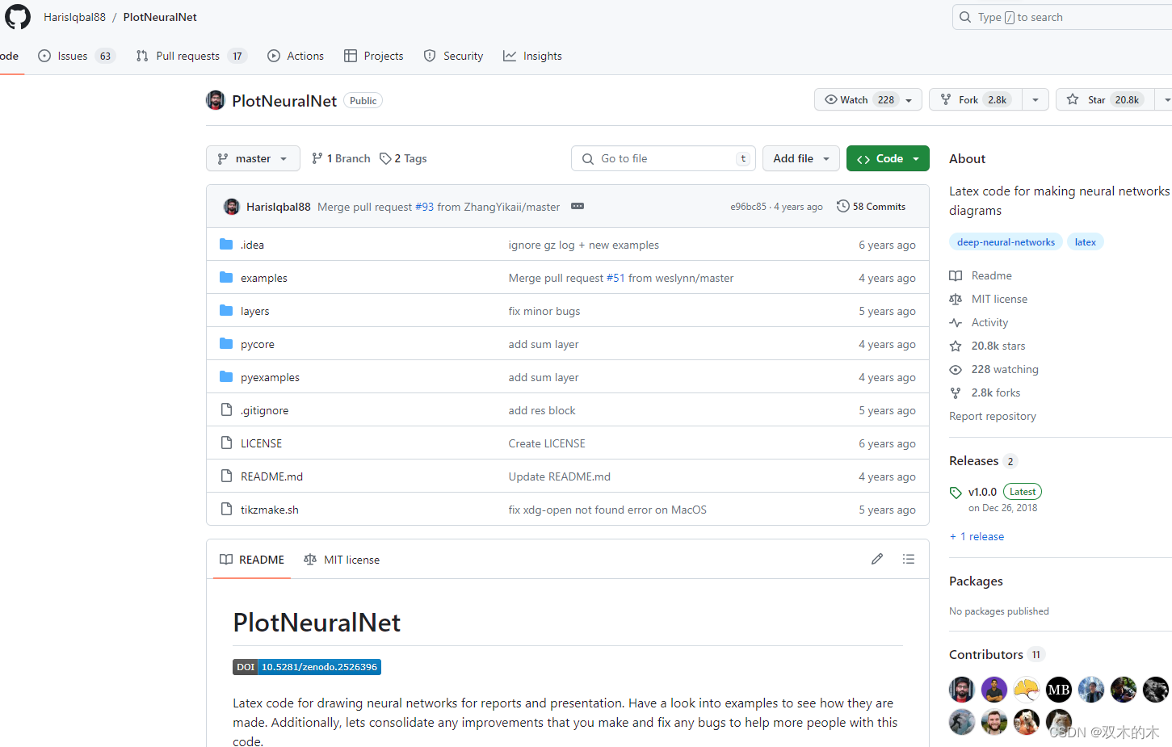The image size is (1172, 747).
Task: Expand the green Code dropdown
Action: (888, 158)
